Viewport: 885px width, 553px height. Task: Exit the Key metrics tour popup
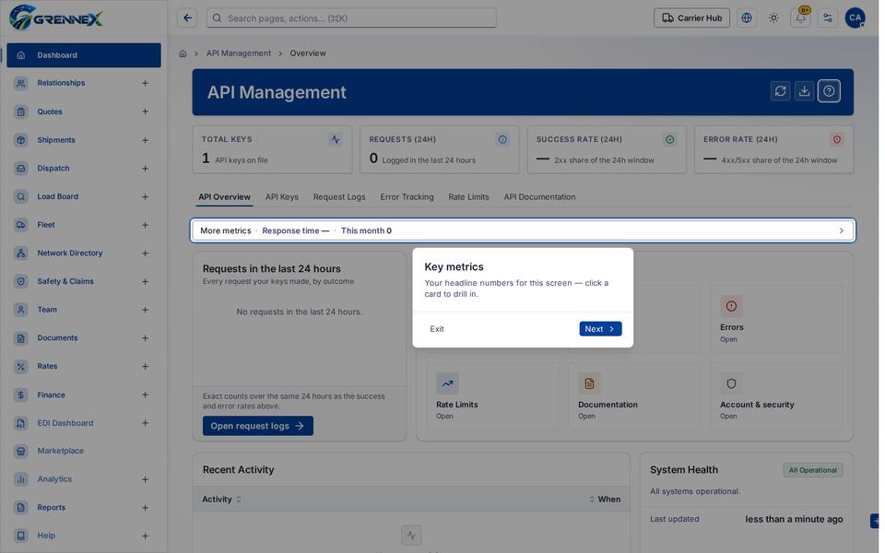[x=437, y=329]
